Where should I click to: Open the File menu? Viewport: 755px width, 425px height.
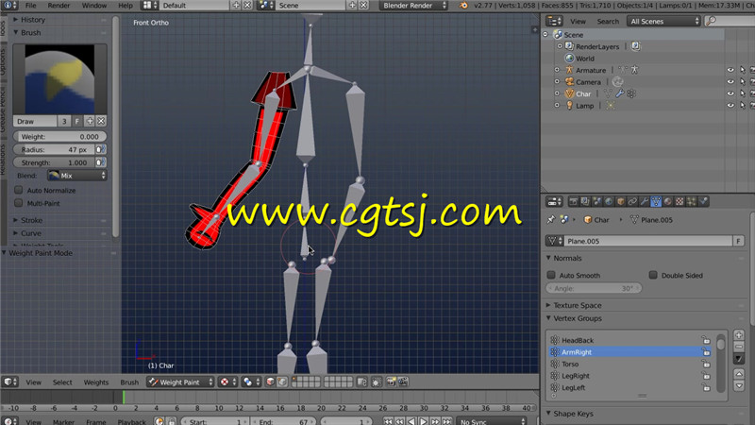tap(30, 6)
